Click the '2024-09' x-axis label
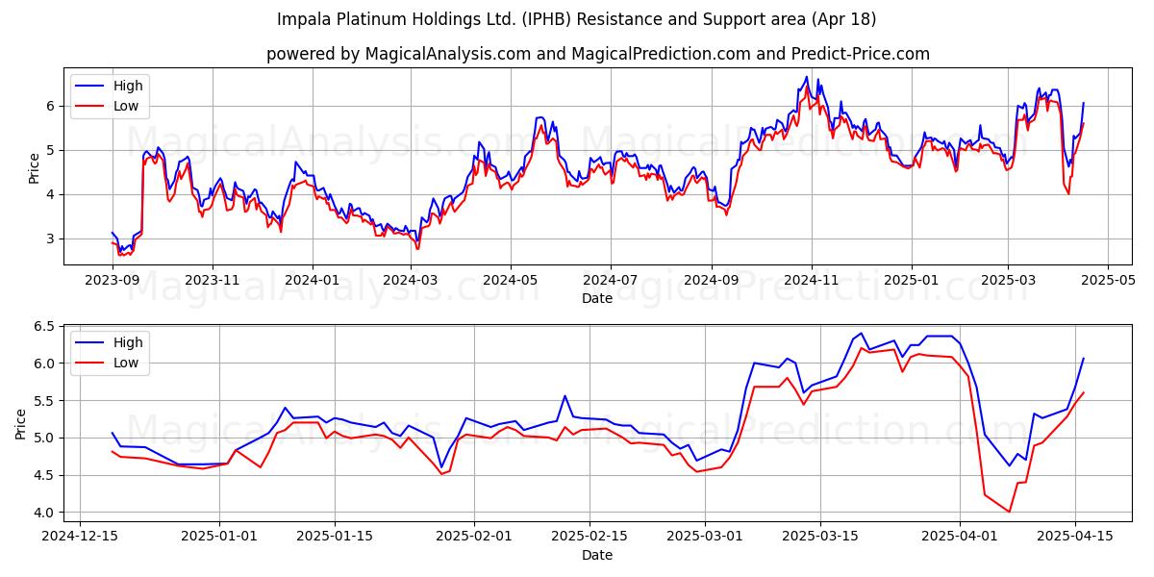 pyautogui.click(x=712, y=281)
